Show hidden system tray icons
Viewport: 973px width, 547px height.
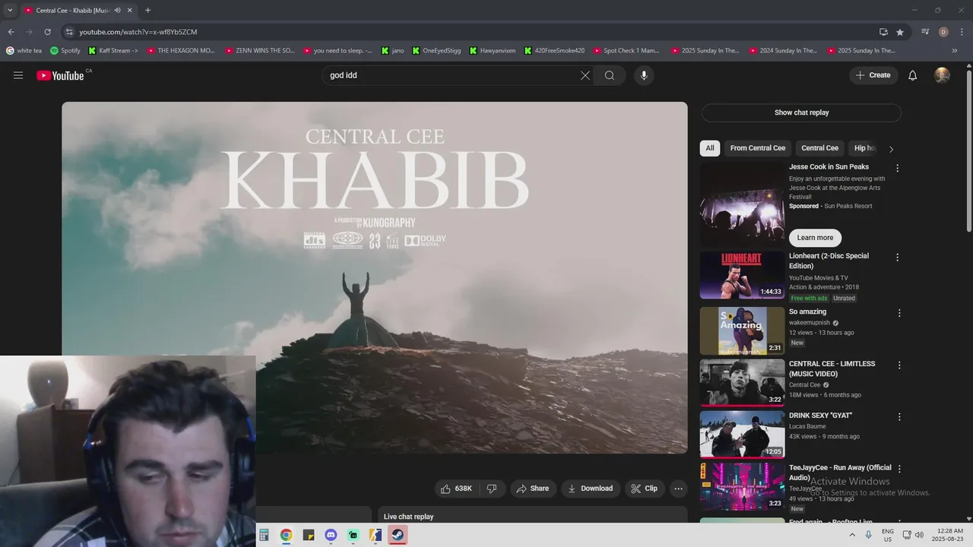(x=852, y=535)
